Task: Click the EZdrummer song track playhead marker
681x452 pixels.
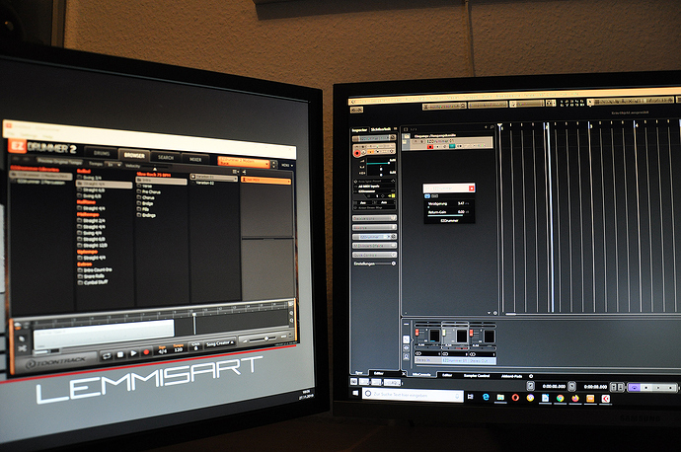Action: pos(194,314)
